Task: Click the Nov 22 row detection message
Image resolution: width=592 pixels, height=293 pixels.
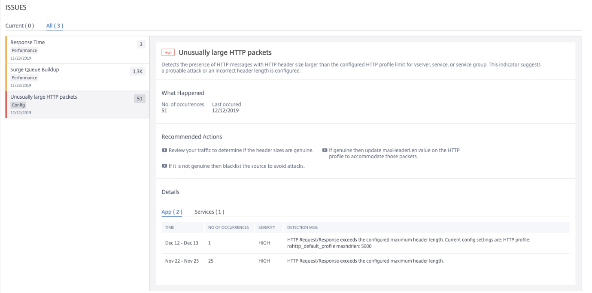Action: tap(365, 261)
